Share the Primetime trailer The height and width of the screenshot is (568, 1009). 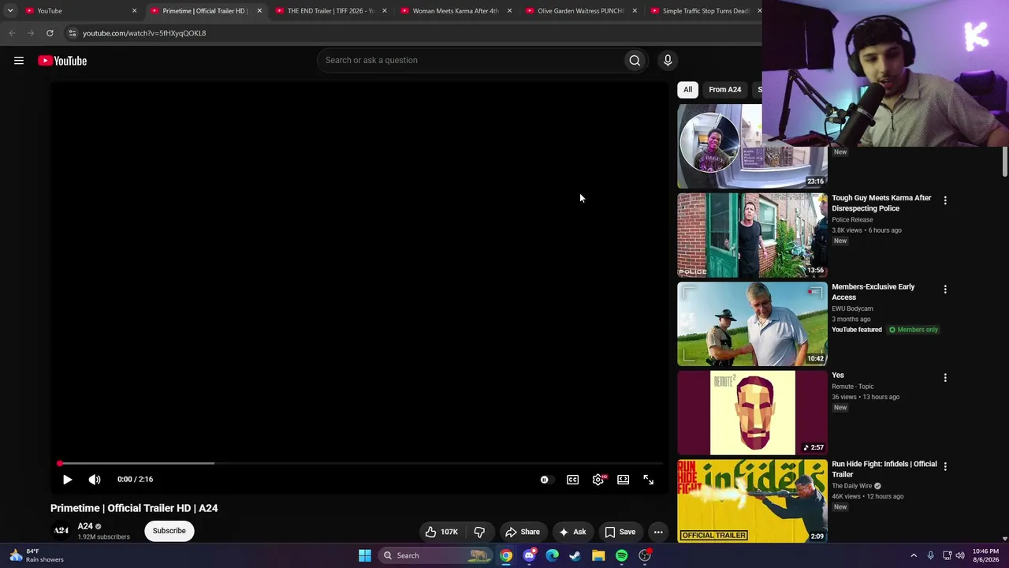pyautogui.click(x=522, y=532)
